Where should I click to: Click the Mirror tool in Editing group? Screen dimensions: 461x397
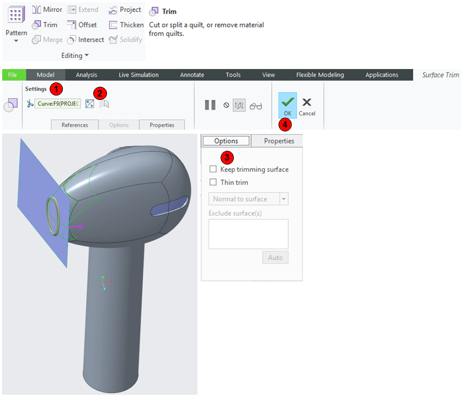pos(47,9)
